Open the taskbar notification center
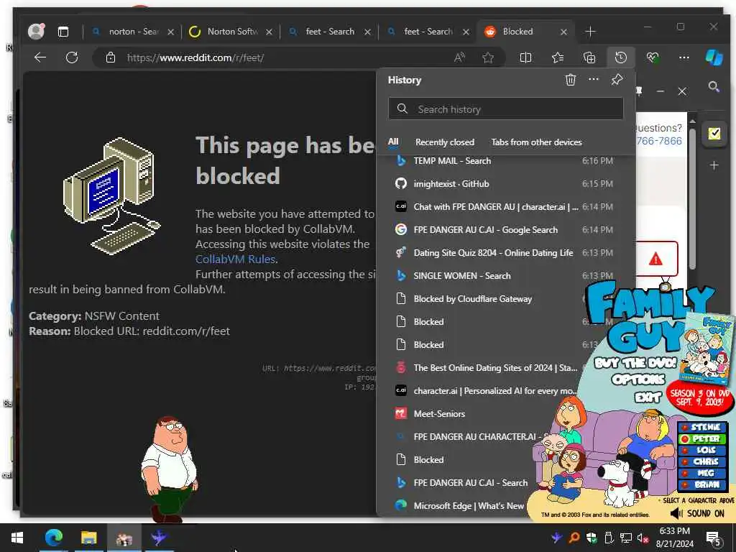This screenshot has height=552, width=736. (x=714, y=538)
